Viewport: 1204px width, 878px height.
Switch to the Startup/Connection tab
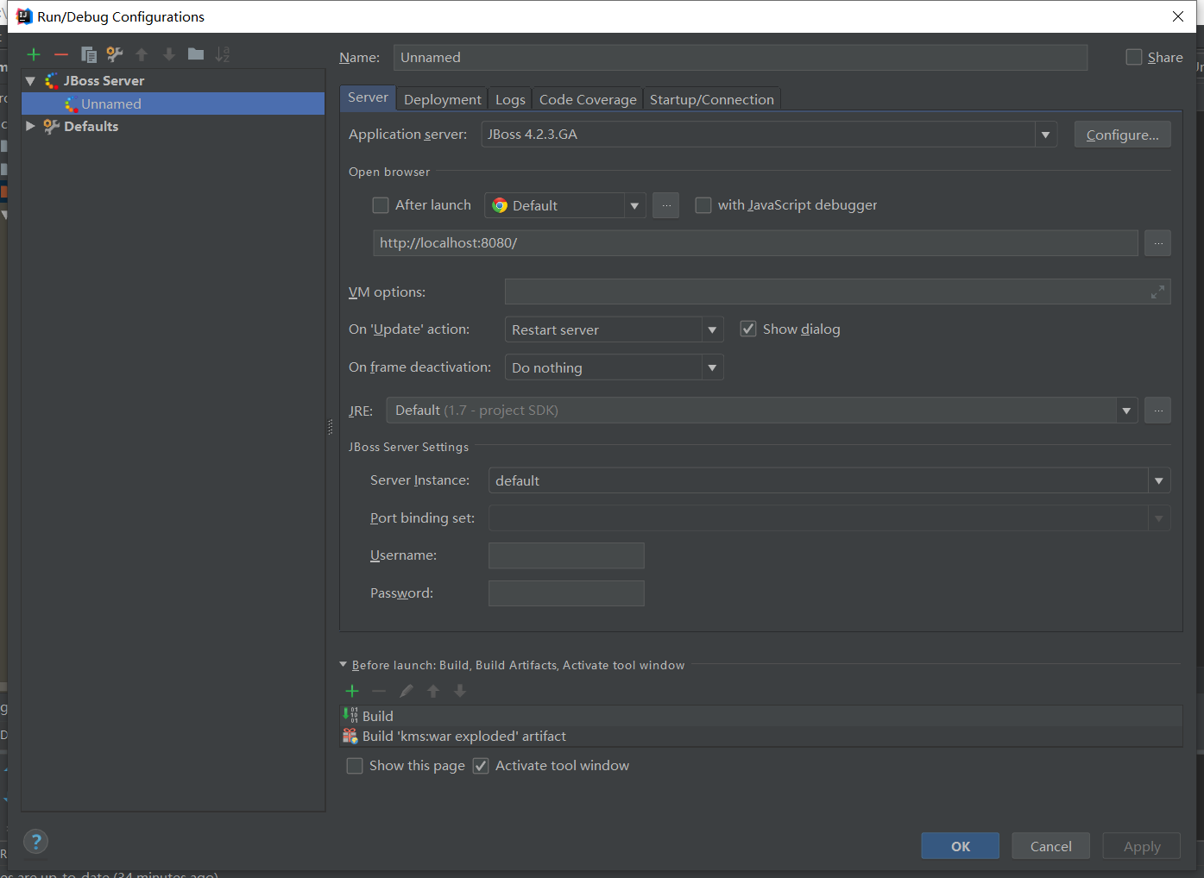point(712,99)
